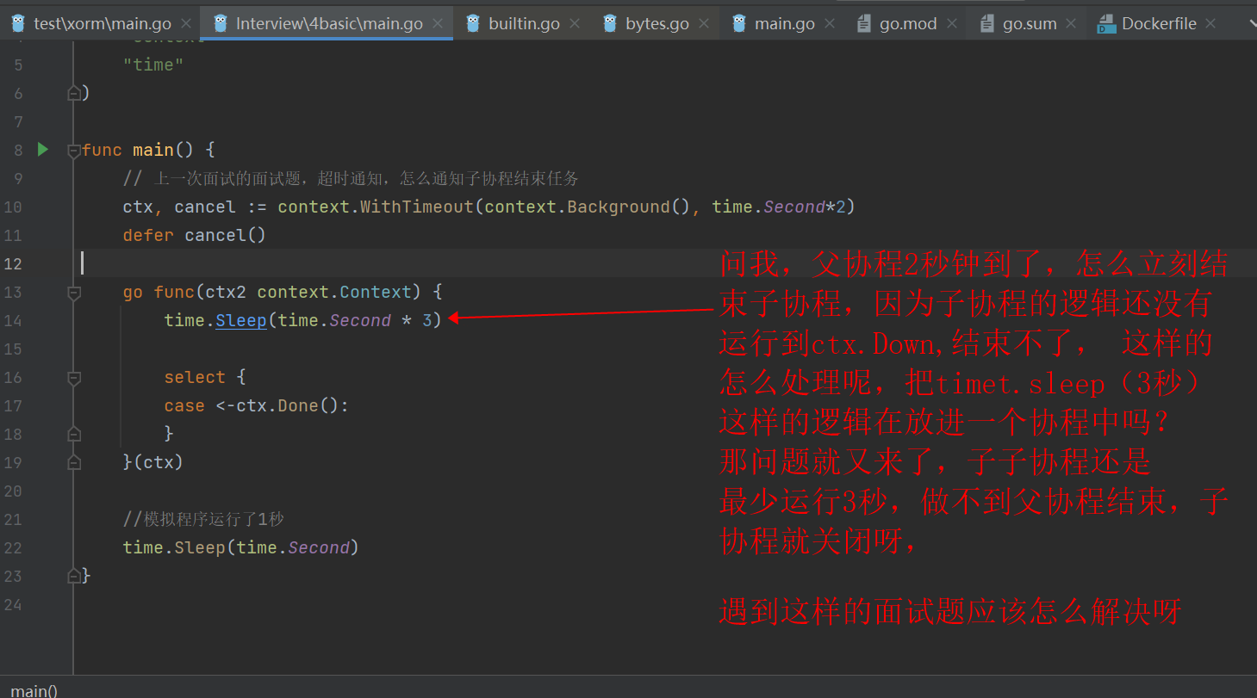Switch to the go.sum tab

[x=1030, y=24]
